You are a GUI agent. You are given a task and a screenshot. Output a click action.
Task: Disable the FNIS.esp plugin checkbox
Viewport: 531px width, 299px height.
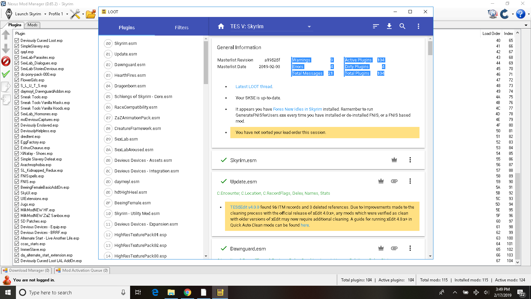(x=17, y=182)
